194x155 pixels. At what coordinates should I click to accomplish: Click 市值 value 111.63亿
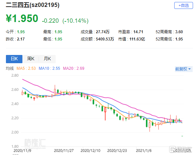137,39
